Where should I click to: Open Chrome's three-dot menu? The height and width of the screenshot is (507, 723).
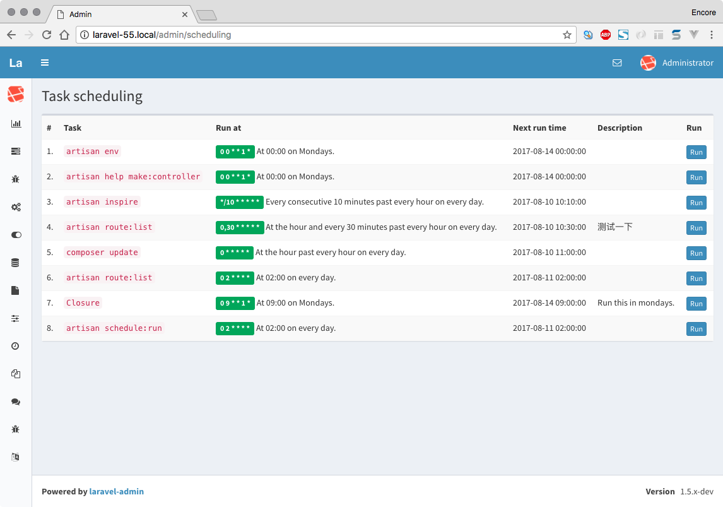(712, 35)
